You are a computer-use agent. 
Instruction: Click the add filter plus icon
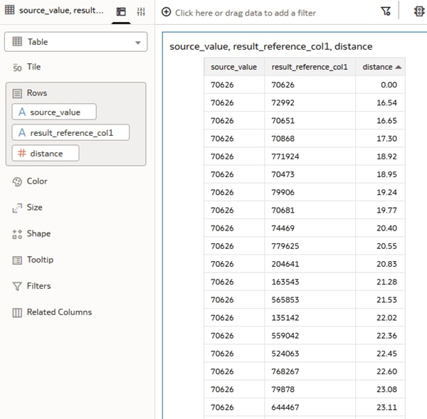click(x=166, y=12)
